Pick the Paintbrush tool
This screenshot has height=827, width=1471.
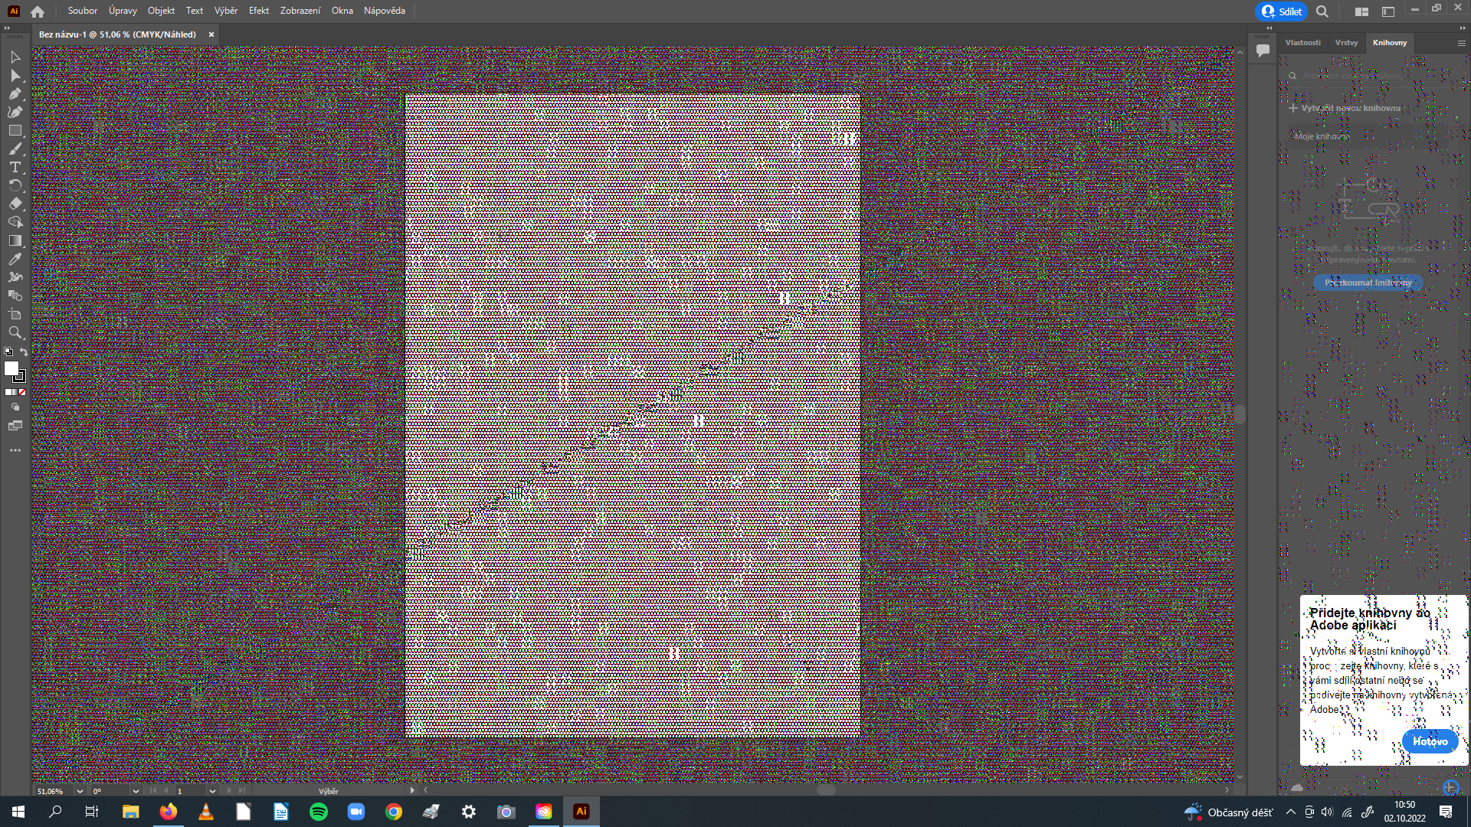coord(15,149)
